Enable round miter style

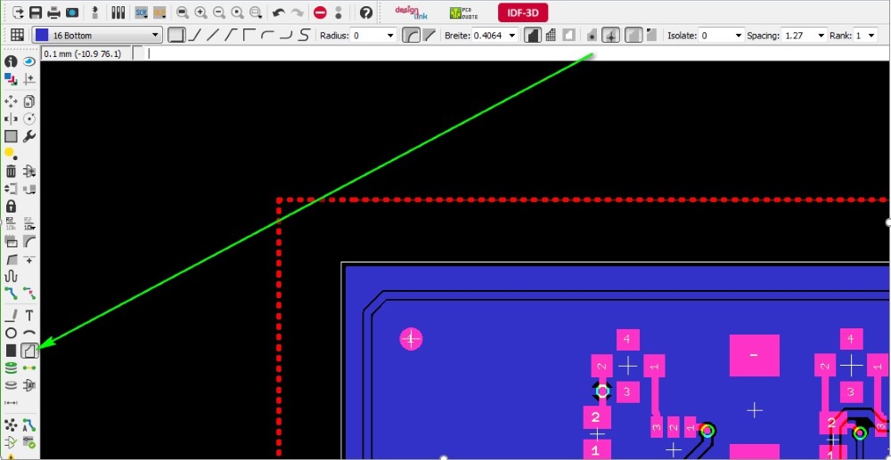click(x=410, y=36)
